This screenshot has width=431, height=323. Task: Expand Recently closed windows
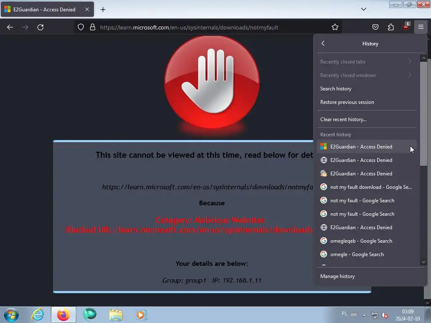[367, 75]
